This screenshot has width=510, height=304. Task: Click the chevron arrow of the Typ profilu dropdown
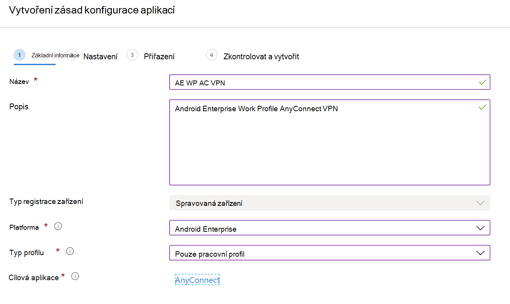tap(480, 253)
